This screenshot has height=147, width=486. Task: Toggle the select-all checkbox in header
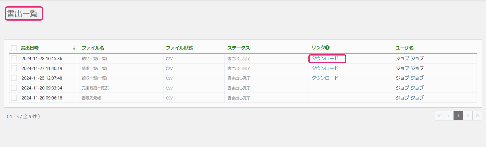pos(14,48)
